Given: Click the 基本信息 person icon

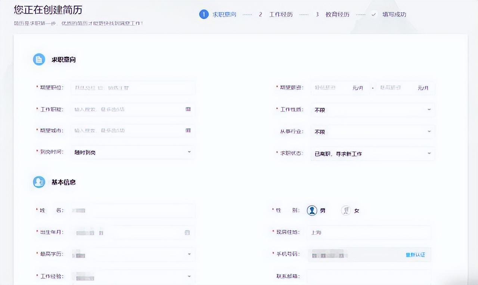Looking at the screenshot, I should click(38, 182).
